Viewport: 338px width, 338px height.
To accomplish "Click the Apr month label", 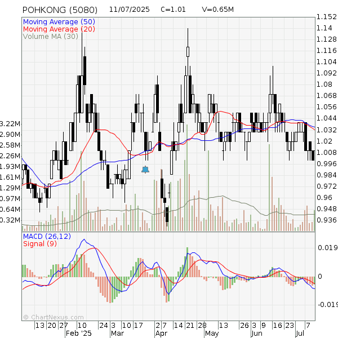I will pyautogui.click(x=162, y=333).
